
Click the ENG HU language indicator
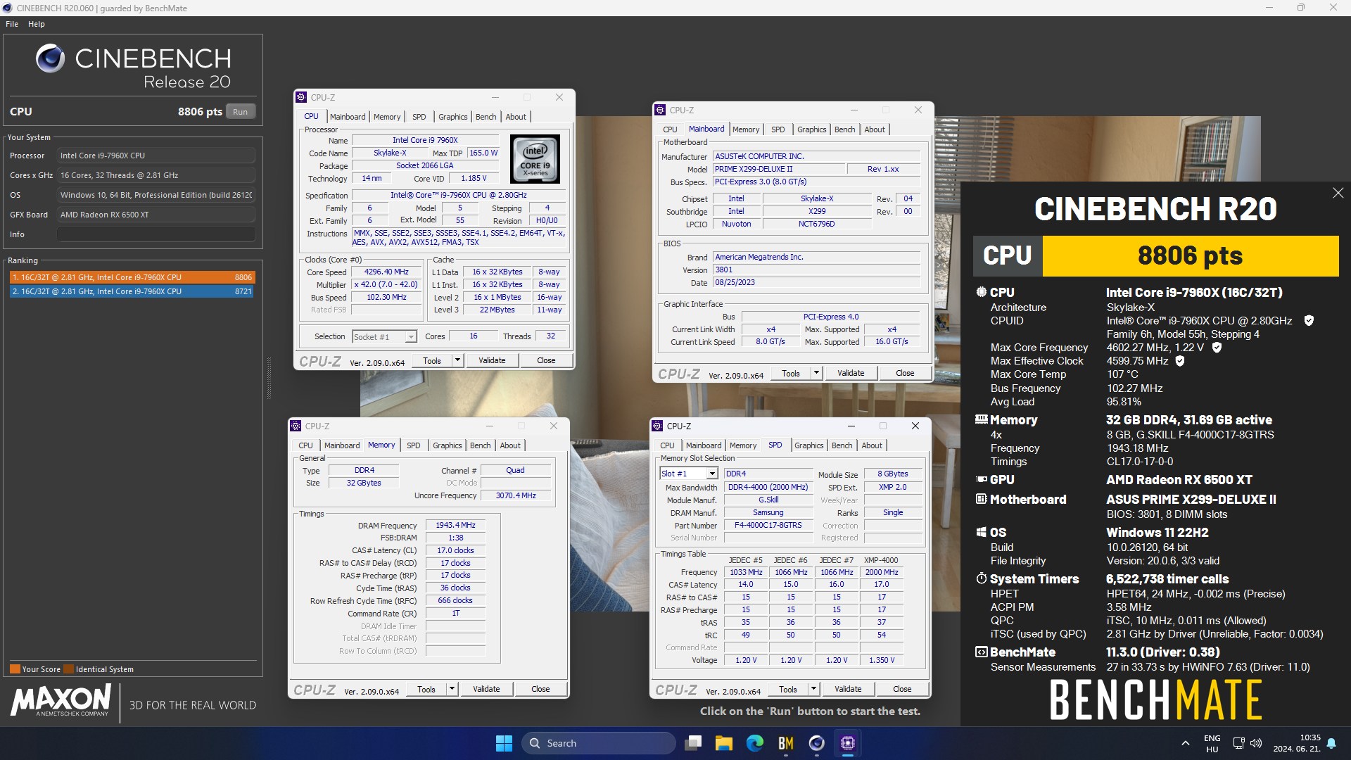(x=1212, y=743)
